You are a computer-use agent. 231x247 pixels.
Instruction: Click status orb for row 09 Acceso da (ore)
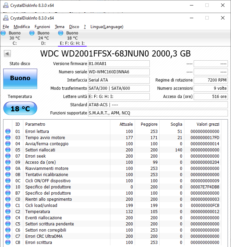click(x=8, y=162)
